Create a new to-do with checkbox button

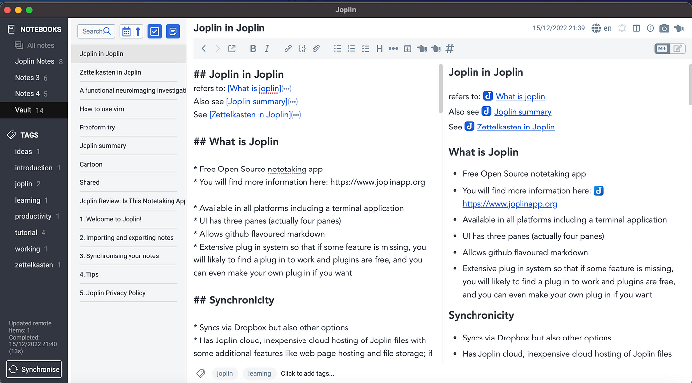(155, 31)
